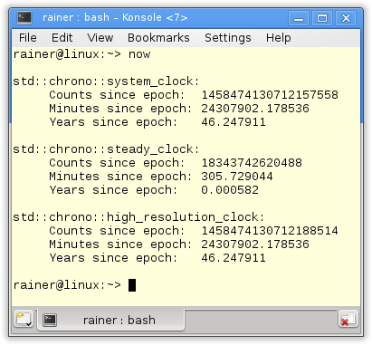Image resolution: width=372 pixels, height=345 pixels.
Task: Open the Bookmarks menu
Action: (x=158, y=38)
